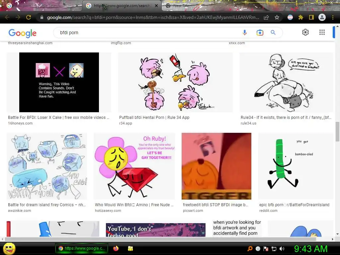
Task: Open the Google apps grid
Action: point(322,32)
